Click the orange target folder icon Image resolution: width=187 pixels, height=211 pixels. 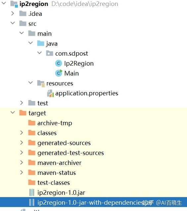click(x=23, y=113)
